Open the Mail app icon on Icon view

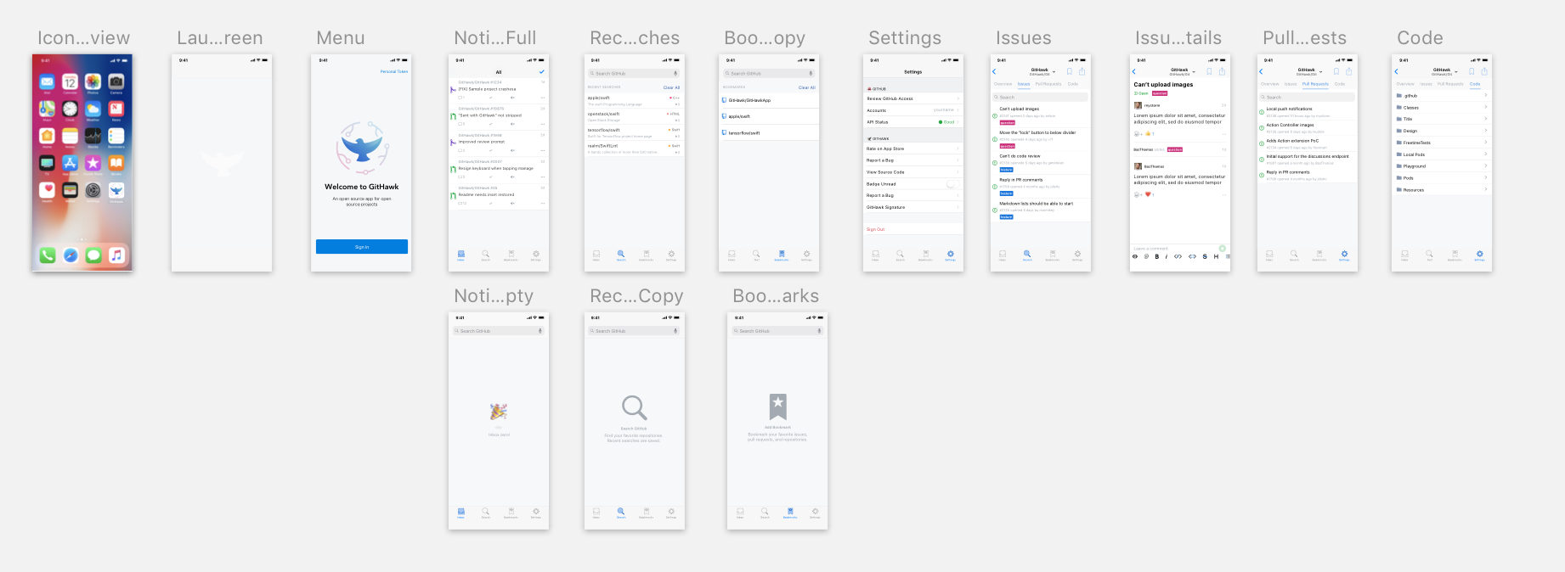coord(47,81)
